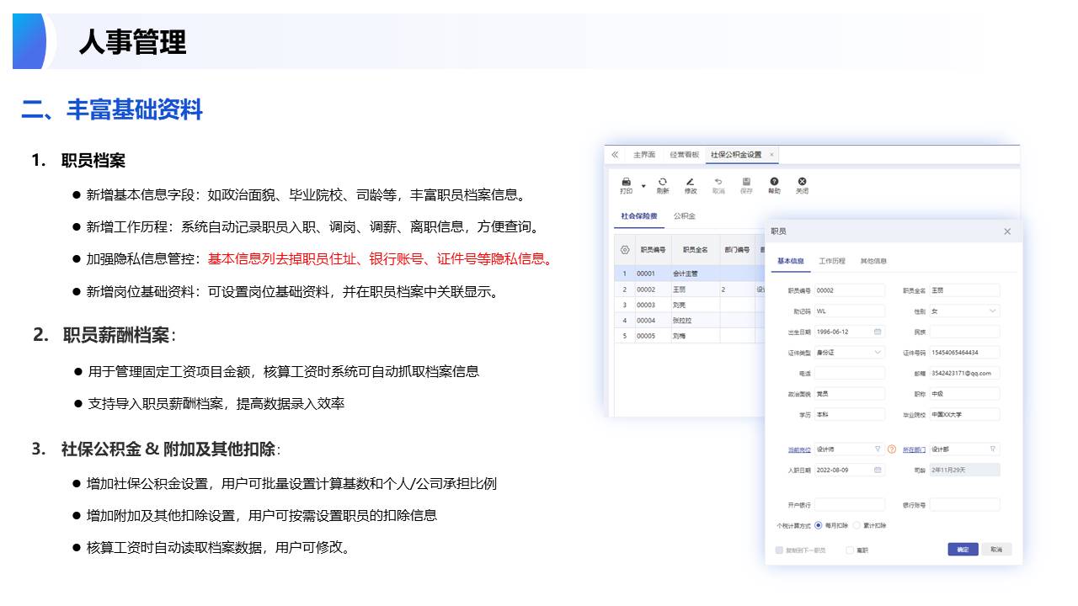Click the 刷新 (refresh) toolbar icon

[x=663, y=182]
